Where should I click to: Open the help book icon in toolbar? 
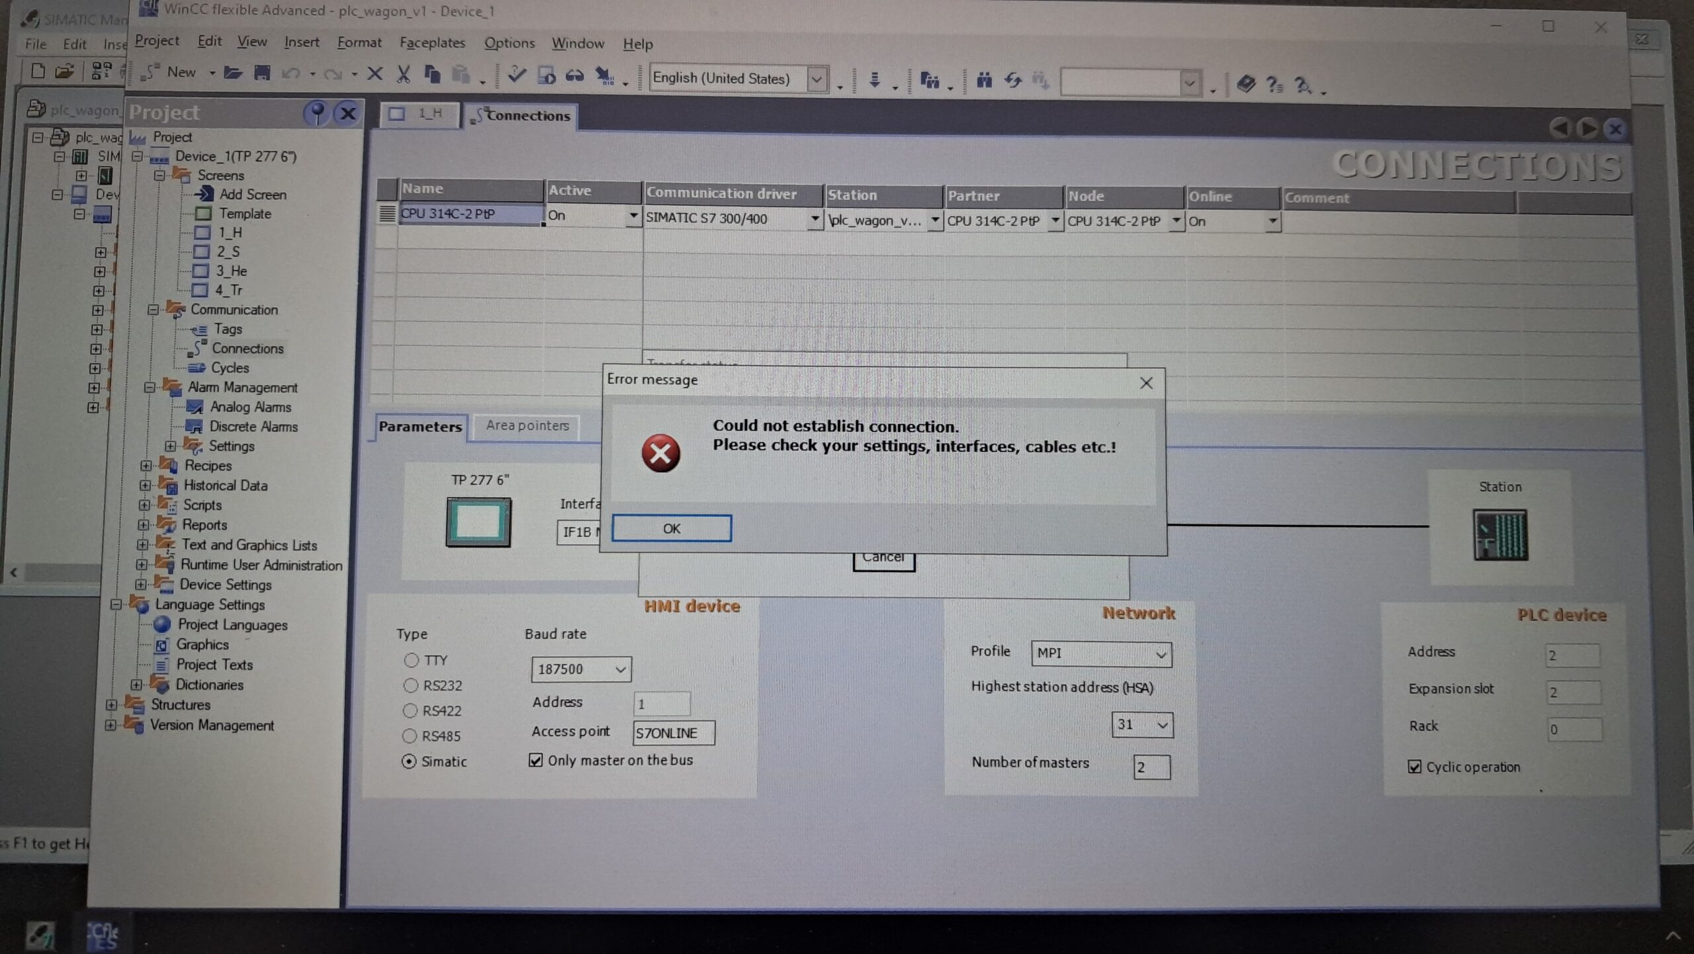1246,83
